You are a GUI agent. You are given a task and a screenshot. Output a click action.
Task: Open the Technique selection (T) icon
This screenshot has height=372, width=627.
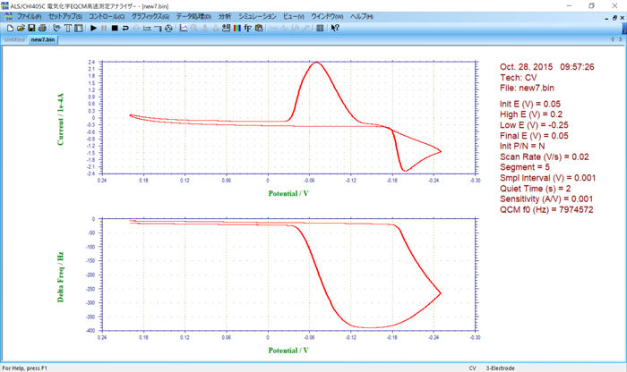point(68,28)
